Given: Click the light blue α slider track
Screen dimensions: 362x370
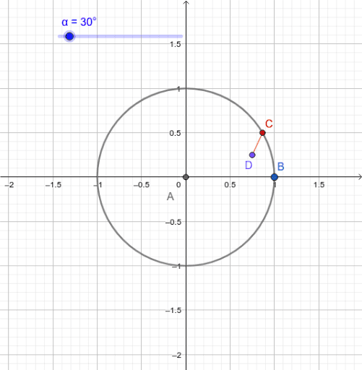Looking at the screenshot, I should click(121, 36).
